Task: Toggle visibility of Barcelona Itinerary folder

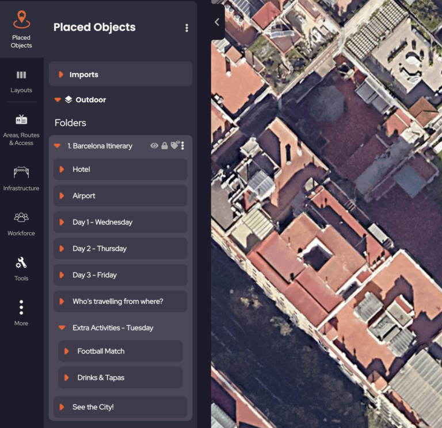Action: [x=154, y=146]
